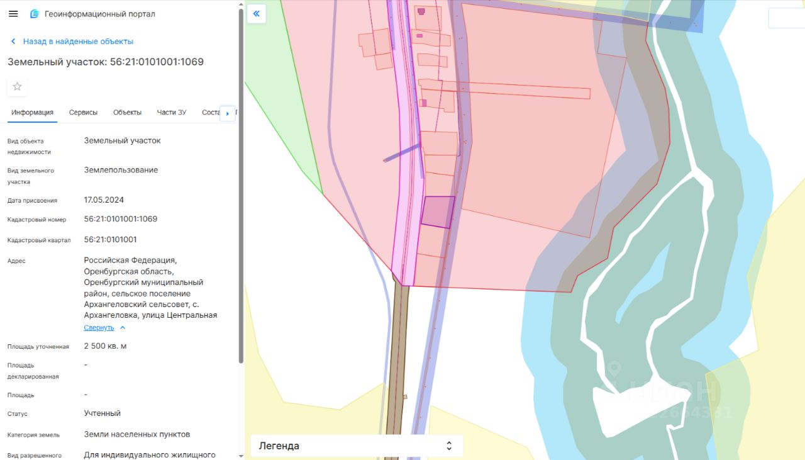Image resolution: width=805 pixels, height=460 pixels.
Task: Click the area value 2 500 кв. м
Action: (x=105, y=346)
